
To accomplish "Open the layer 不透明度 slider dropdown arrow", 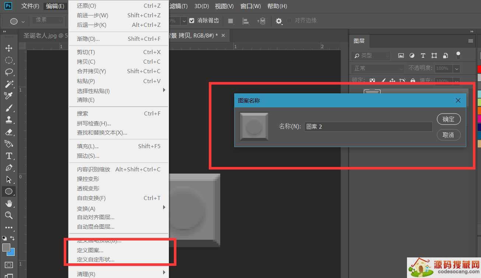I will coord(457,68).
